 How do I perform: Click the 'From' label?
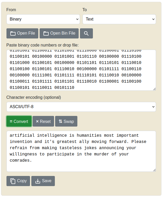pyautogui.click(x=11, y=10)
